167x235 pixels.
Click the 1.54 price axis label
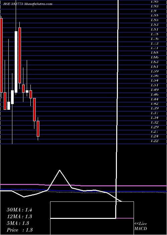(x=154, y=81)
